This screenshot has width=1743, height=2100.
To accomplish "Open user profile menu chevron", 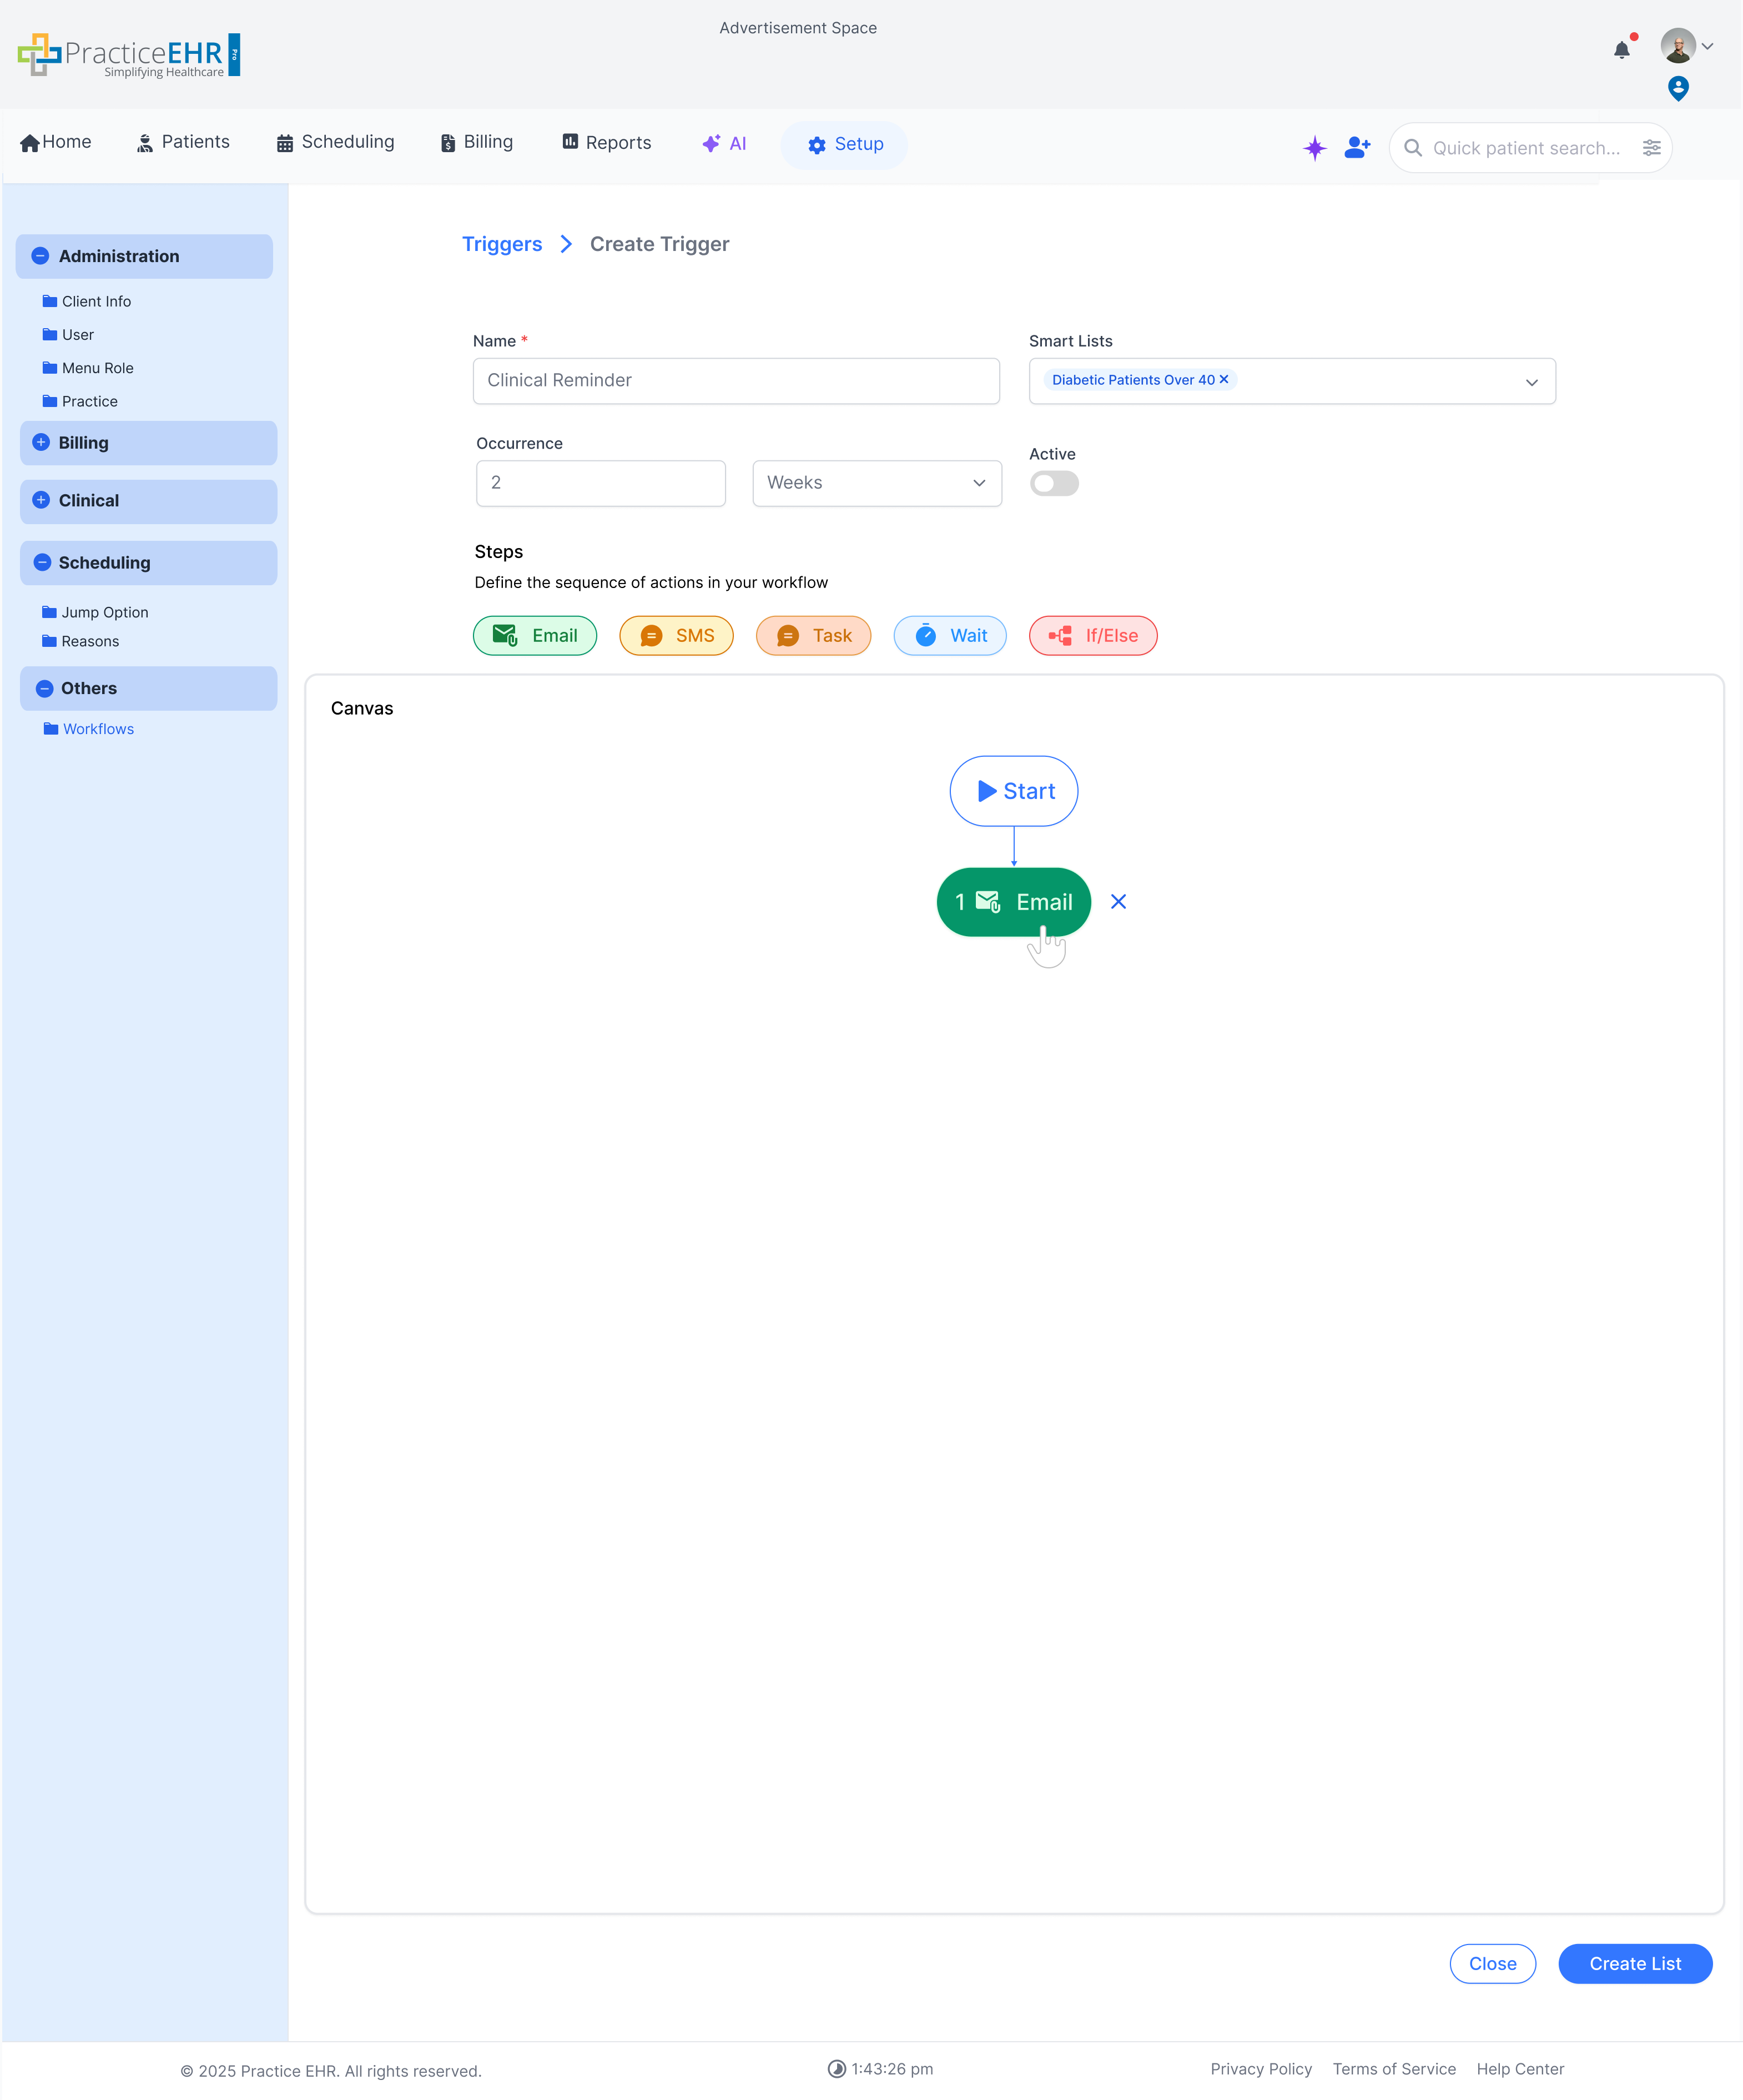I will point(1708,46).
